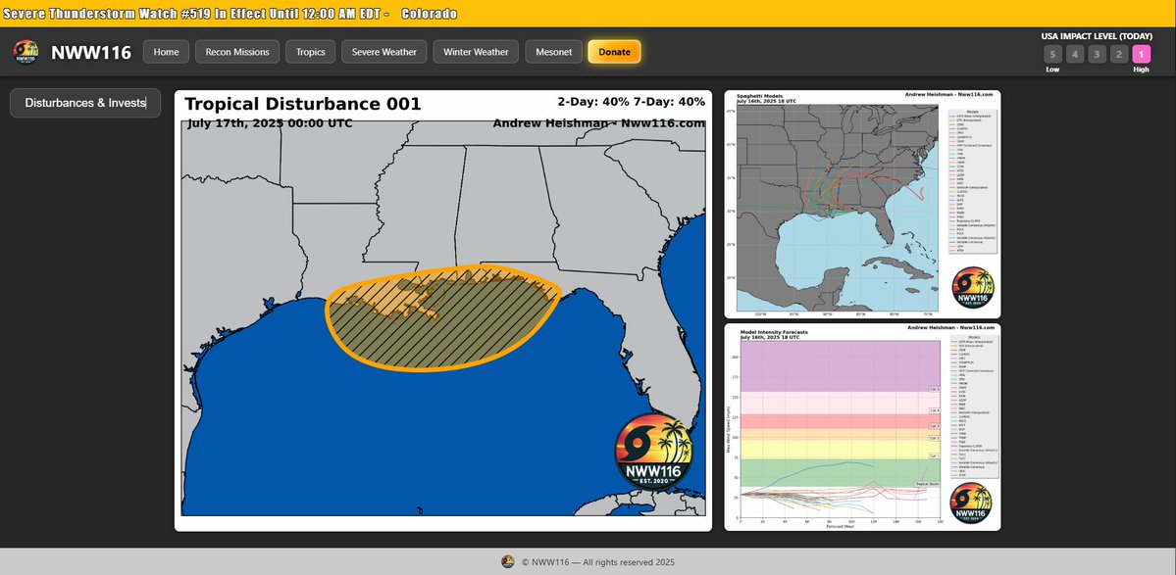Click the orange hatched disturbance area on map

[x=443, y=317]
